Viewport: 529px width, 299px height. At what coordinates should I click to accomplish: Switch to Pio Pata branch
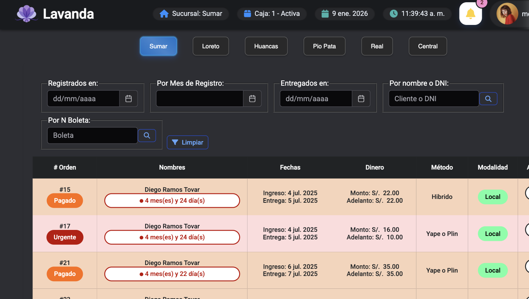[x=324, y=46]
